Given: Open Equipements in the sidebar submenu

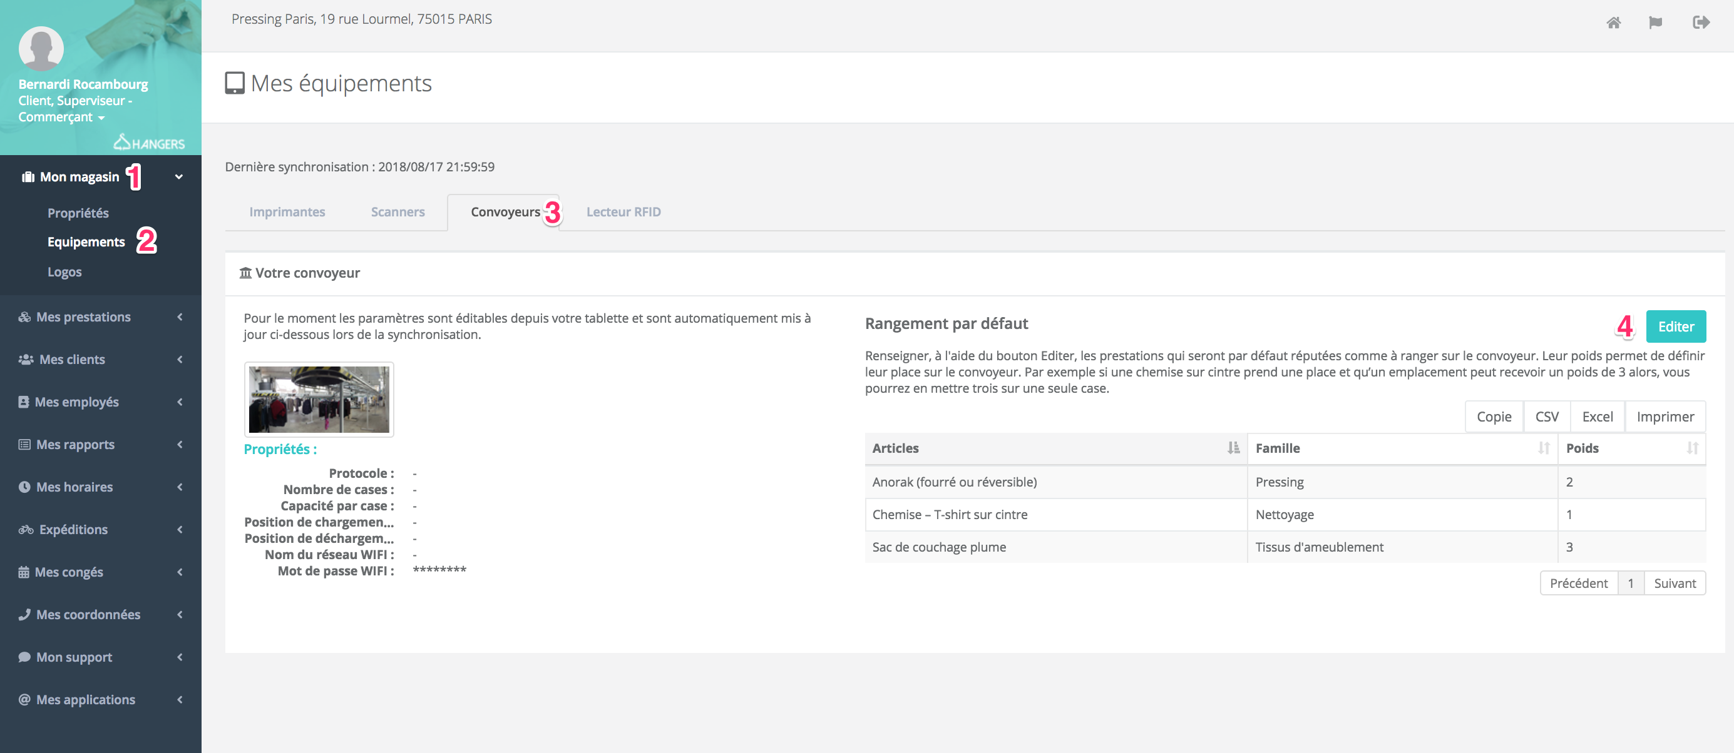Looking at the screenshot, I should 86,241.
